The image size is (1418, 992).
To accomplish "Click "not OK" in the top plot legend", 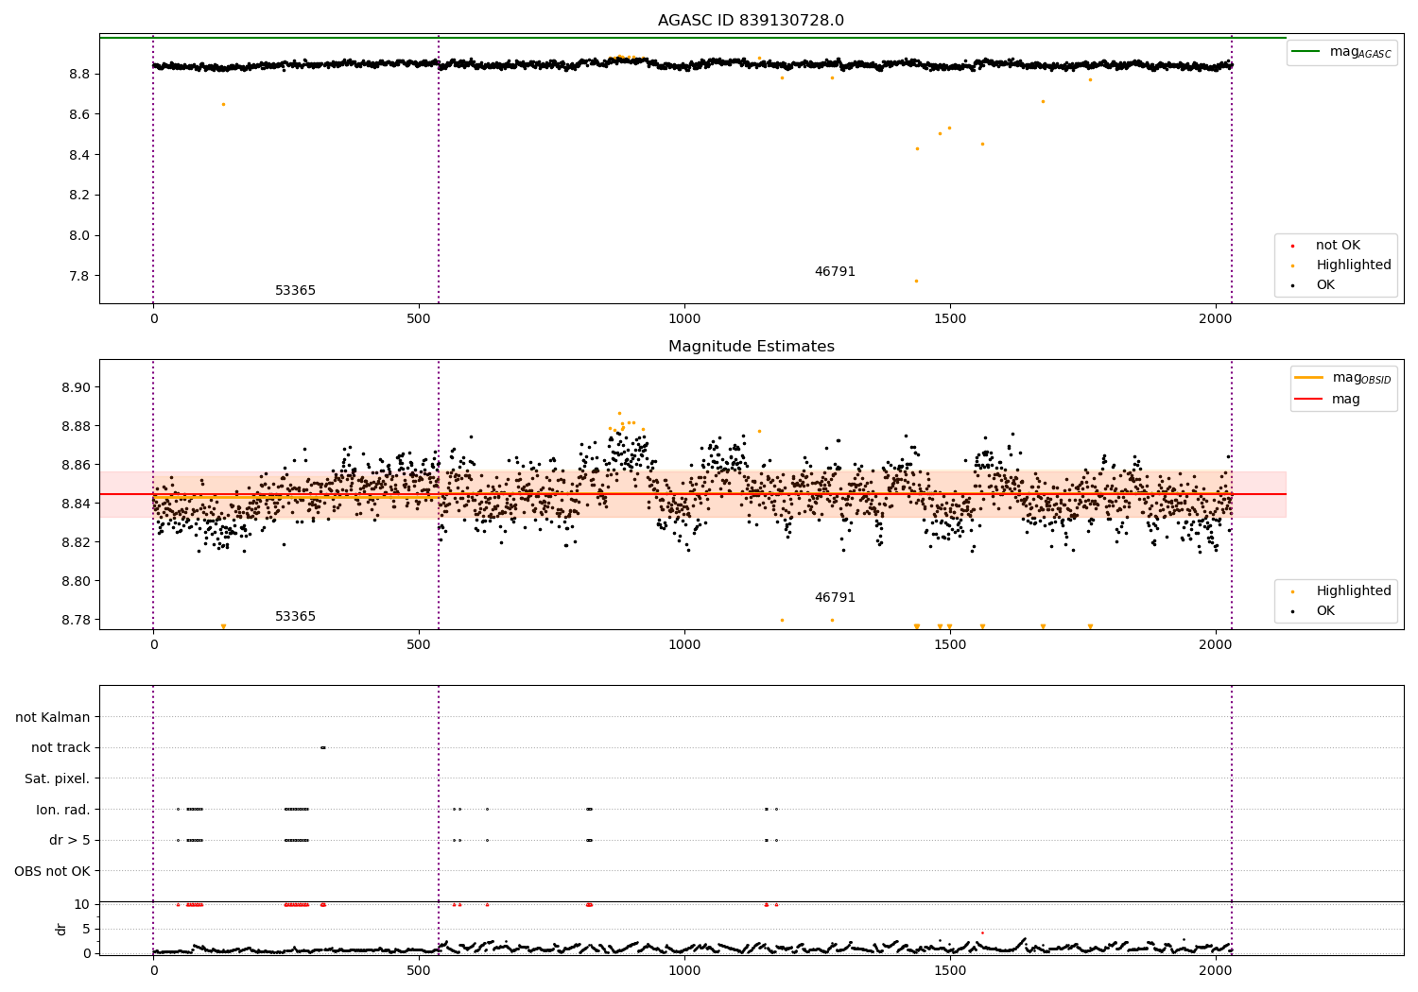I will pos(1337,246).
